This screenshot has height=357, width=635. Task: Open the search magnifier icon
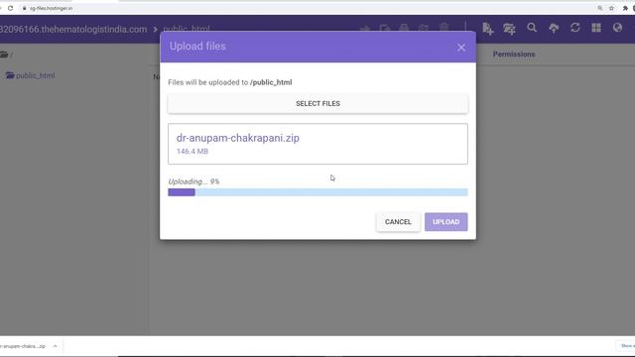[x=532, y=28]
